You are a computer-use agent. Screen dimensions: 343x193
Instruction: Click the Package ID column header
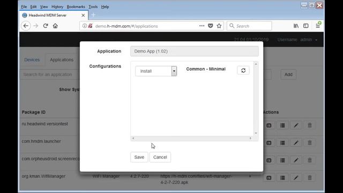pos(34,112)
